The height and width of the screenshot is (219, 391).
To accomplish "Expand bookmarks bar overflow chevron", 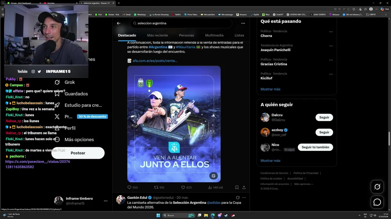I will pos(386,14).
